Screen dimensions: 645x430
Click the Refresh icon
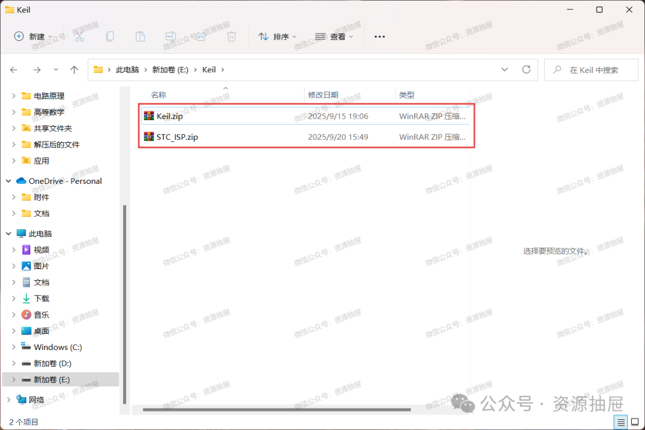pyautogui.click(x=526, y=69)
